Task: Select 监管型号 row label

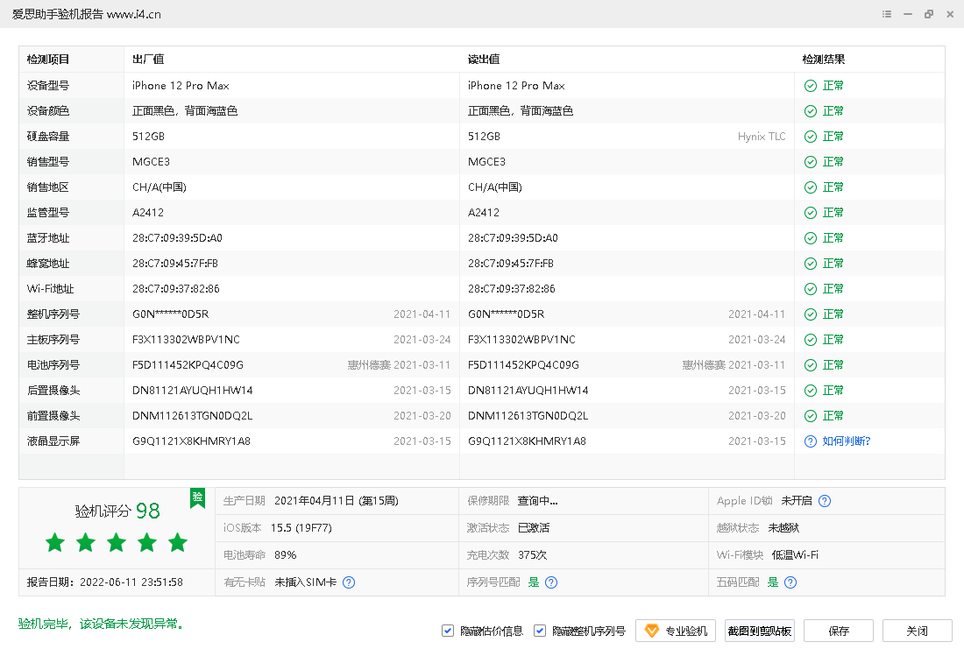Action: point(48,213)
